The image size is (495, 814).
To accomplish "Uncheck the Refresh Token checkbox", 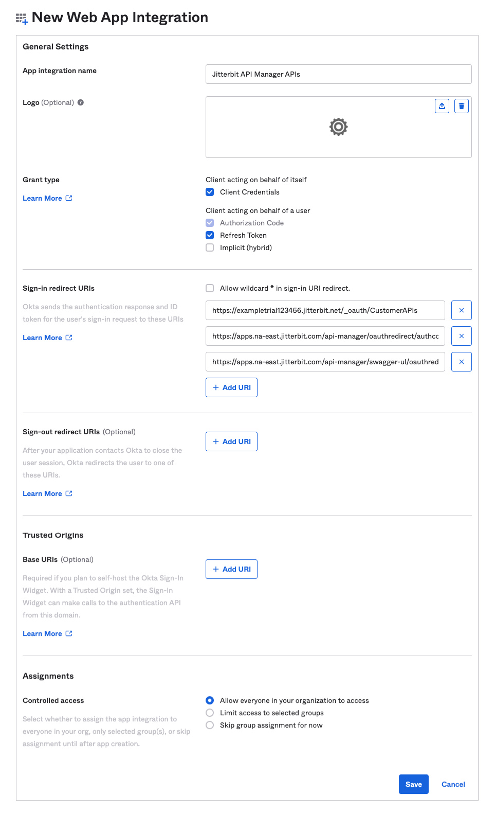I will coord(210,235).
